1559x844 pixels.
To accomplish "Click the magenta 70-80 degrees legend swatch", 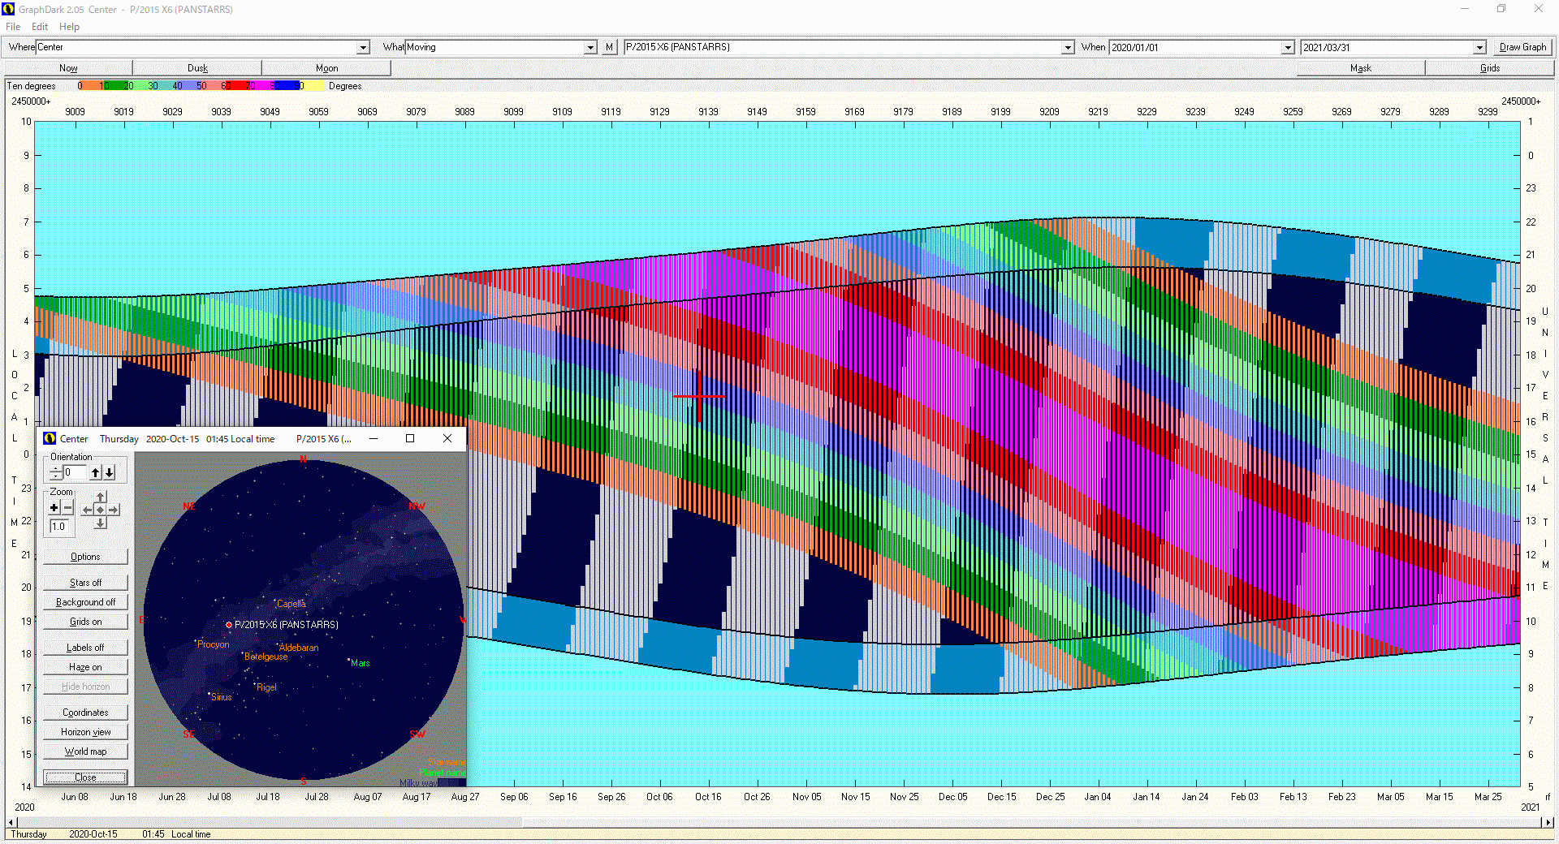I will 262,86.
